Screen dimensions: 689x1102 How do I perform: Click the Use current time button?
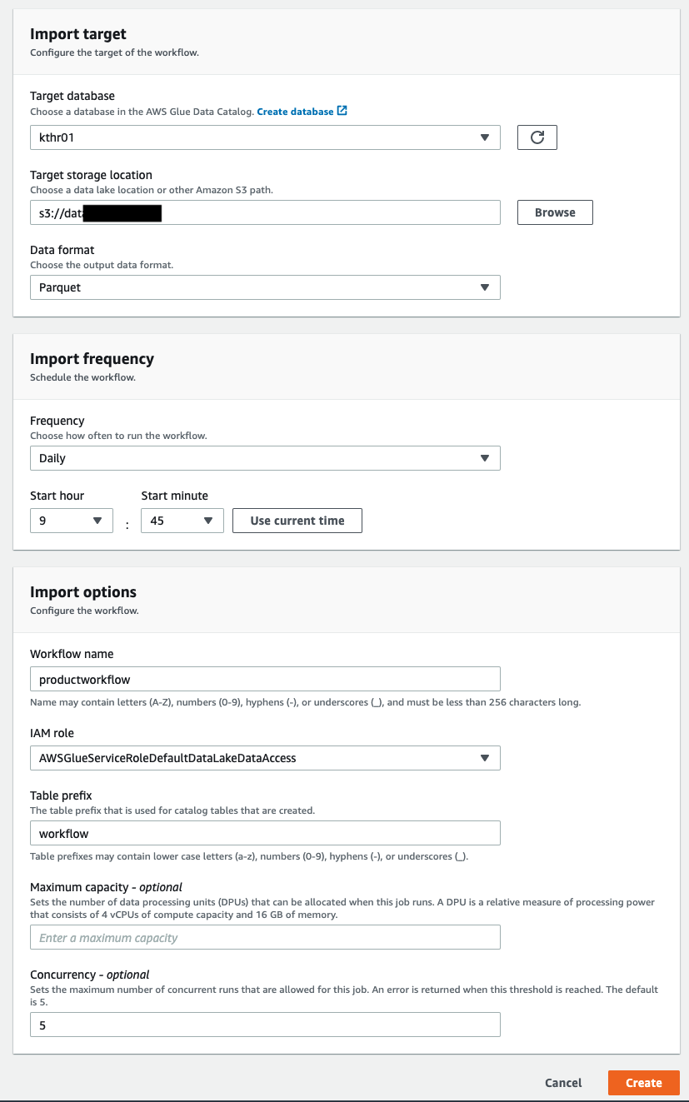tap(297, 521)
